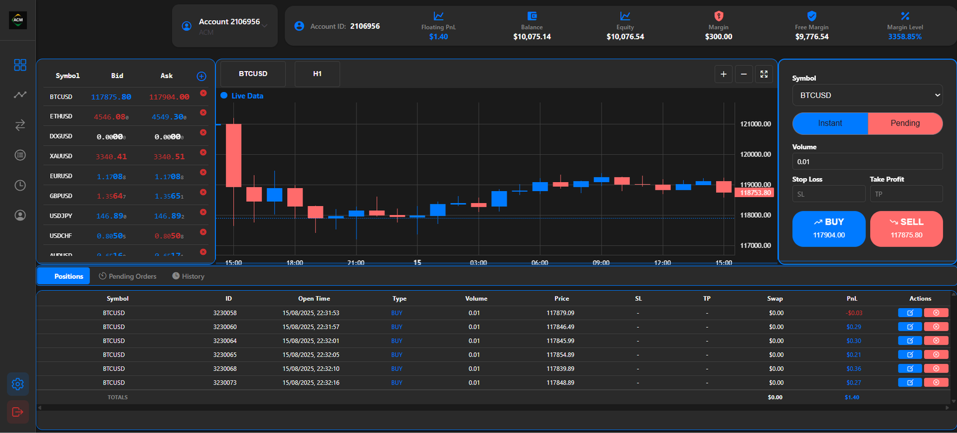Click the red logout icon in sidebar
This screenshot has height=433, width=957.
point(18,411)
